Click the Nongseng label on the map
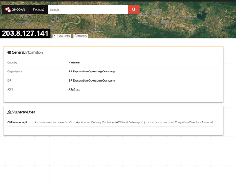 176,11
